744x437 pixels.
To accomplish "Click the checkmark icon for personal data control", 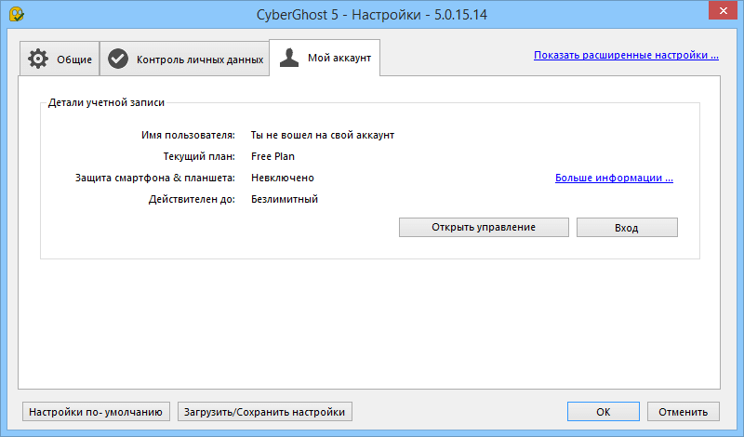I will 118,59.
